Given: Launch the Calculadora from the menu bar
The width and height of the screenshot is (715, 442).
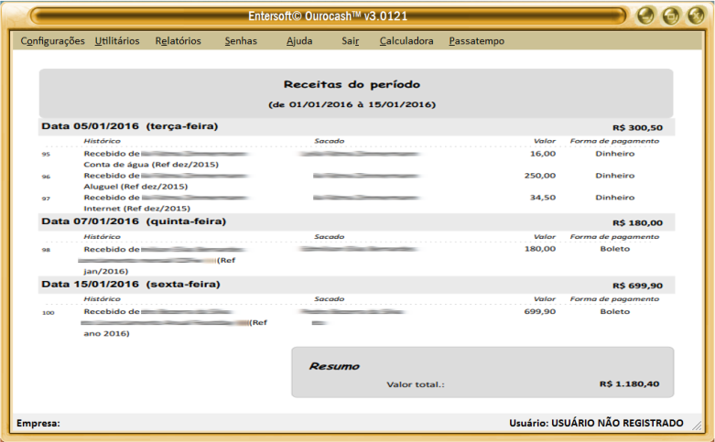Looking at the screenshot, I should point(406,41).
